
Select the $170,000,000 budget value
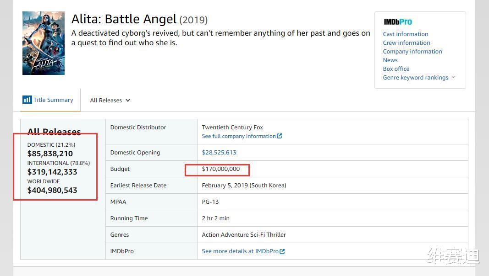(x=221, y=169)
